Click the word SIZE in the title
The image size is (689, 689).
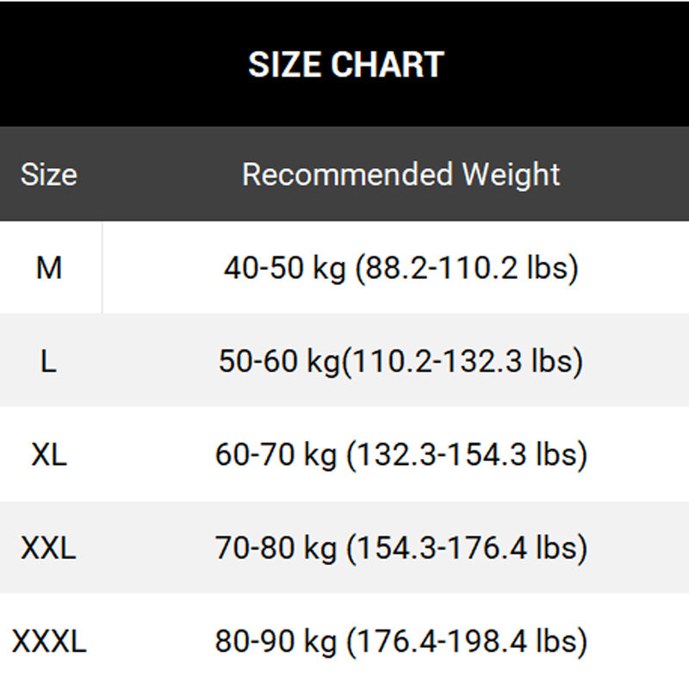tap(282, 65)
